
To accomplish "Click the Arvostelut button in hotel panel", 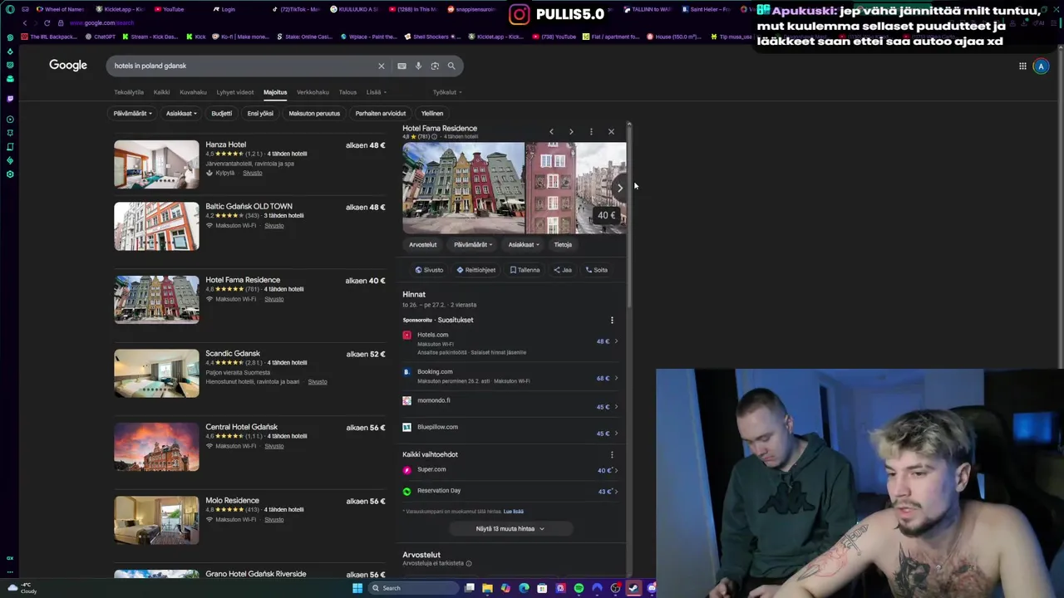I will click(x=422, y=244).
